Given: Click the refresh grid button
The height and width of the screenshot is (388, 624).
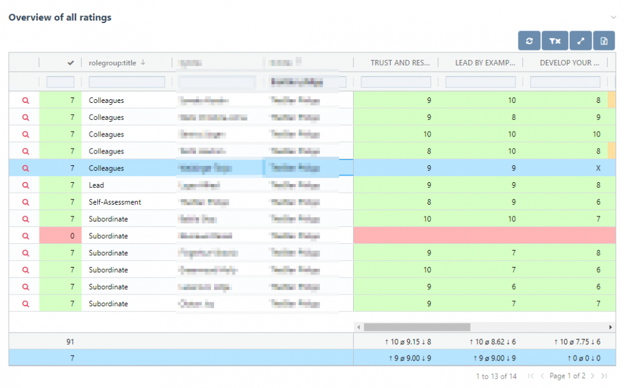Looking at the screenshot, I should tap(529, 41).
